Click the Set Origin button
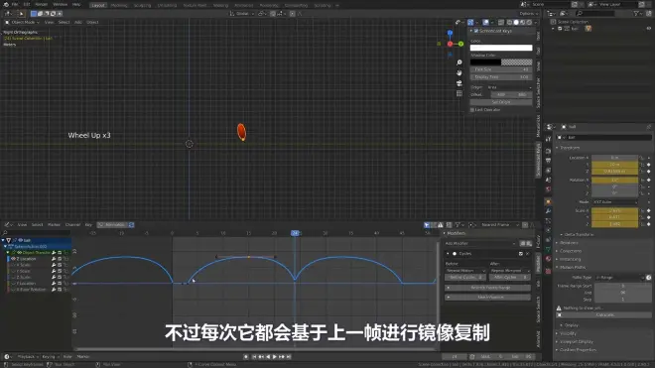The height and width of the screenshot is (368, 655). pos(501,102)
